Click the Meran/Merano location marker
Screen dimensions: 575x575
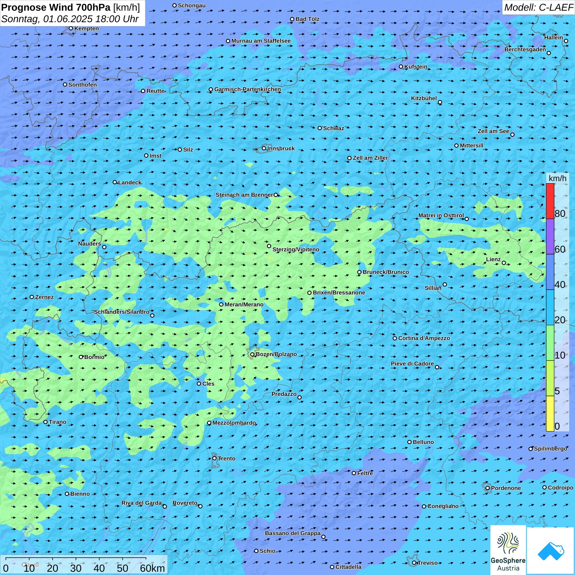point(221,304)
